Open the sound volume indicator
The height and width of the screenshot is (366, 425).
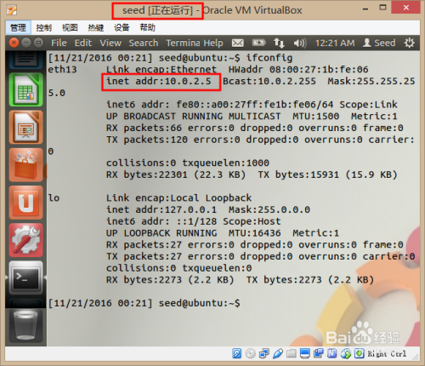300,43
